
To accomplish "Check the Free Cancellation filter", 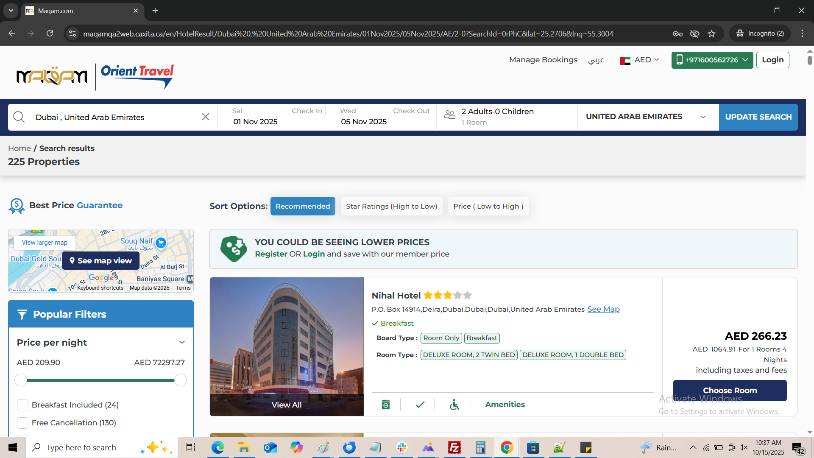I will 22,423.
